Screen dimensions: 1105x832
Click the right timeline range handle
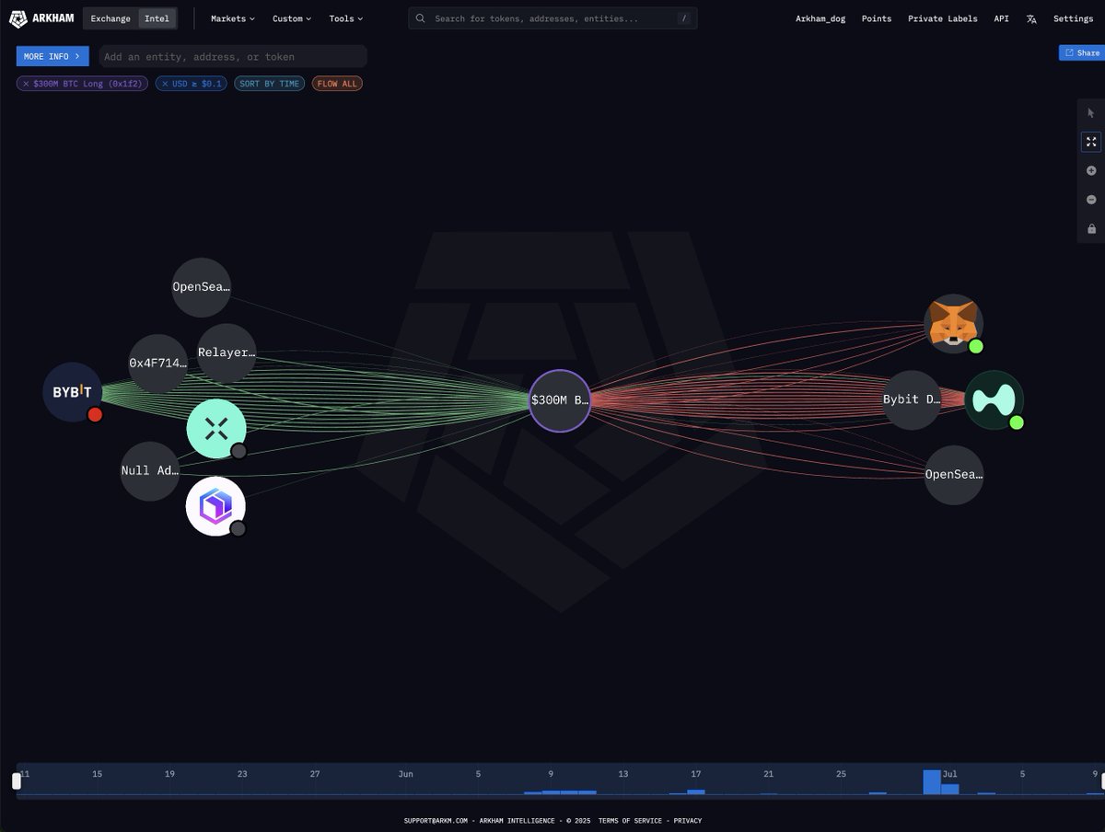click(x=1103, y=780)
